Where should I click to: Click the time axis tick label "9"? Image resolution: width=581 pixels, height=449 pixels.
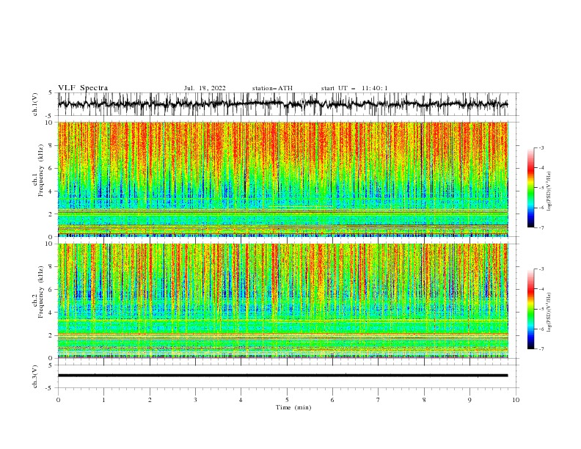[469, 400]
